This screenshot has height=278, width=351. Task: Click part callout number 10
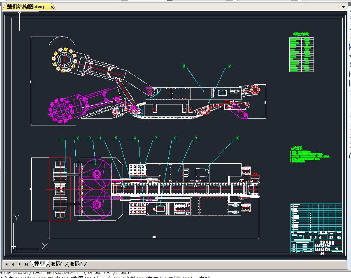click(237, 138)
